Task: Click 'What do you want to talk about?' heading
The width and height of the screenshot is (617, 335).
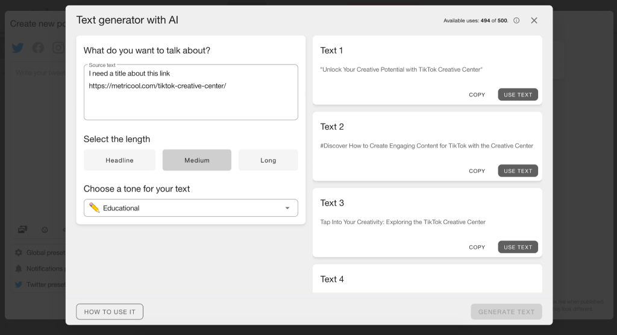Action: coord(147,51)
